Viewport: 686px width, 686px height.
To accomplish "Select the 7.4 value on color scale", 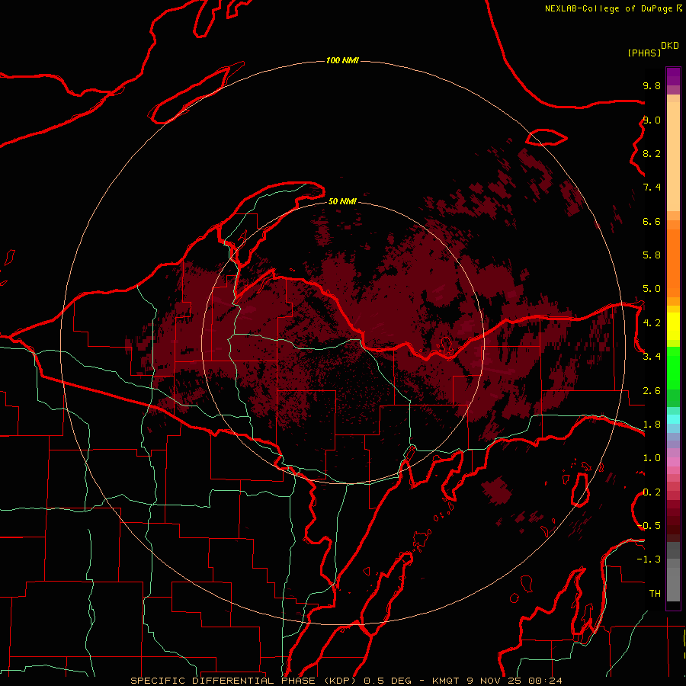I will (652, 188).
